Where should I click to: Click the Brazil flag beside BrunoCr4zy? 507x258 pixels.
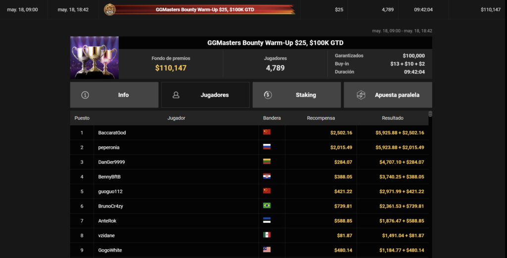[x=267, y=206]
